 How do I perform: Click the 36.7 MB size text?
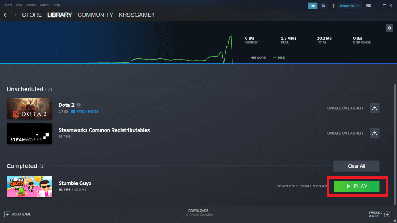pyautogui.click(x=64, y=137)
